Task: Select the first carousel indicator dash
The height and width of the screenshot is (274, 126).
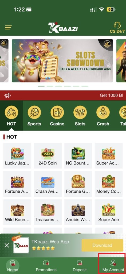Action: (41, 86)
